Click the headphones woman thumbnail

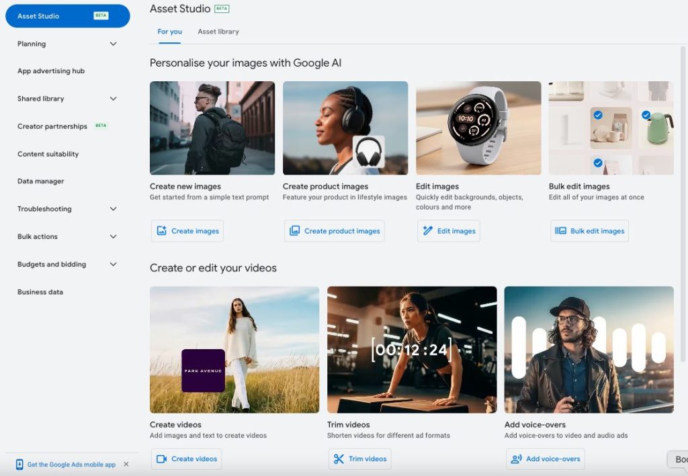[345, 128]
